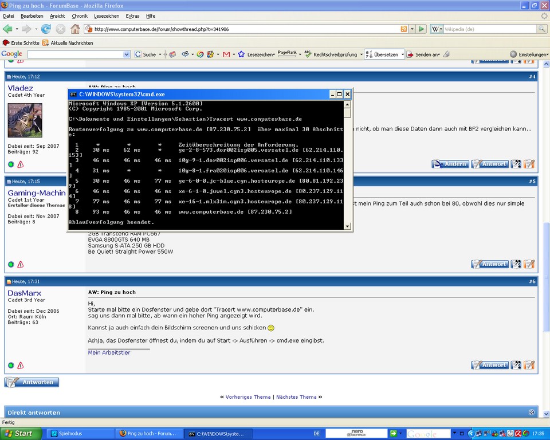Open the Extras menu
Viewport: 550px width, 440px height.
coord(132,16)
